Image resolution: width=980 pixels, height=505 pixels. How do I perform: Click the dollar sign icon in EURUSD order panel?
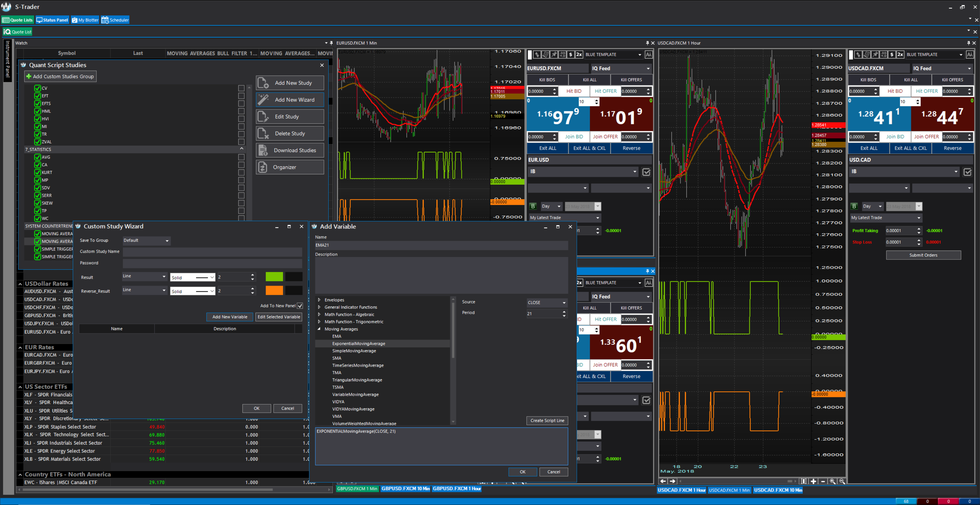click(x=571, y=55)
